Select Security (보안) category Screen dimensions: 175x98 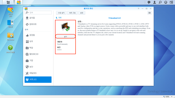coord(38,67)
